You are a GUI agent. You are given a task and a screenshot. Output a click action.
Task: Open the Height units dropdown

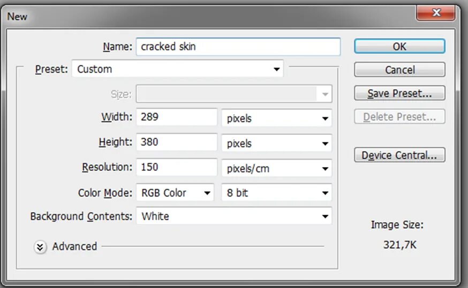click(x=277, y=143)
